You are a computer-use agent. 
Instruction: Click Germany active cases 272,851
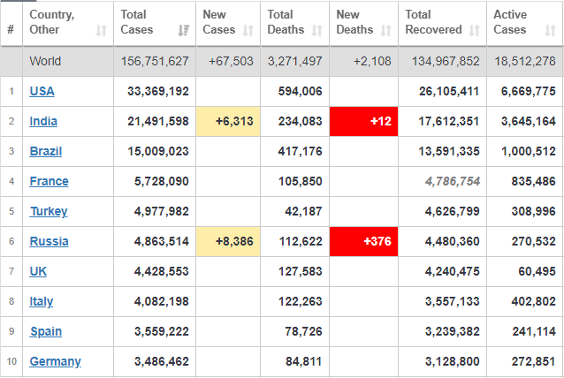(x=534, y=361)
